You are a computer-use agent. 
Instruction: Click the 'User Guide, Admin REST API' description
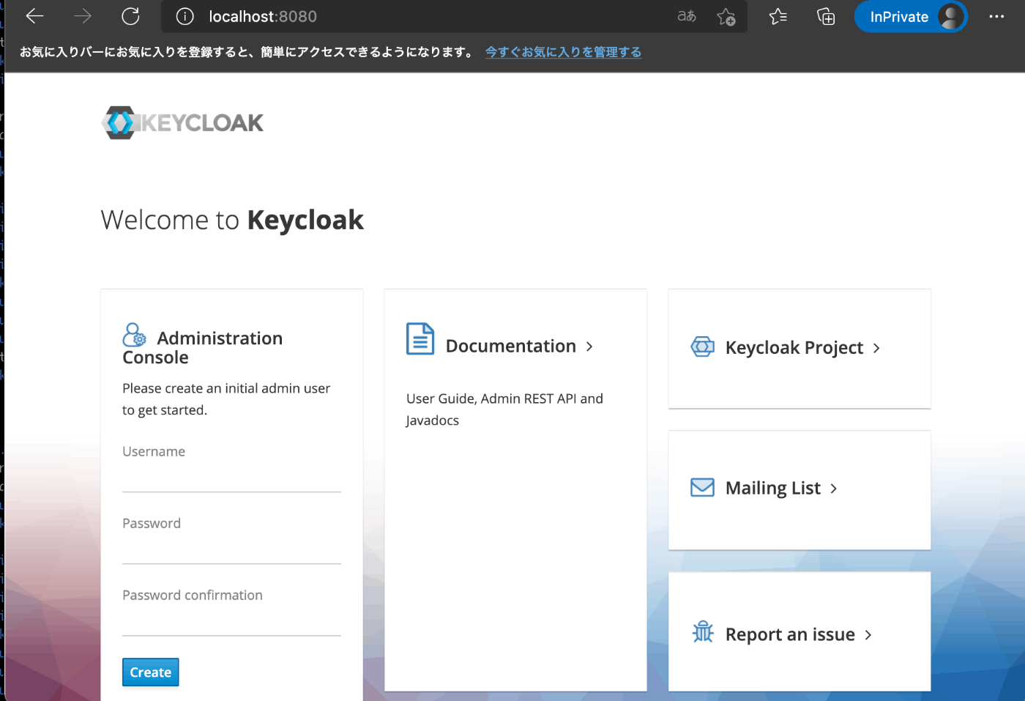[x=504, y=409]
